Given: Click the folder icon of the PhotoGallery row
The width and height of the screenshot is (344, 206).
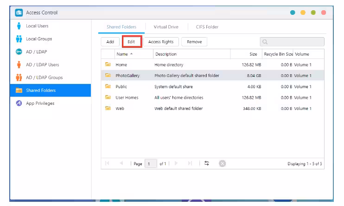Looking at the screenshot, I should click(x=108, y=75).
